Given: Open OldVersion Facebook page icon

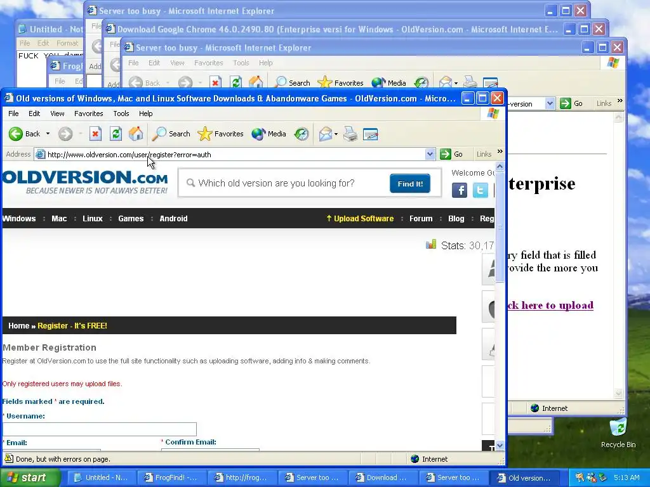Looking at the screenshot, I should pyautogui.click(x=460, y=190).
